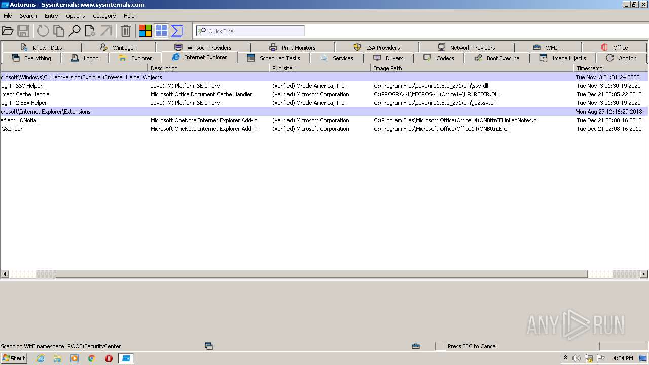Switch to the Codecs tab

439,58
